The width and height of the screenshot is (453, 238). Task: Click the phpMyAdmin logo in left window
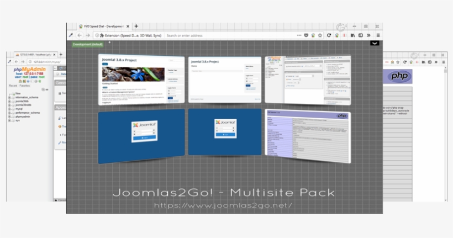coord(29,70)
